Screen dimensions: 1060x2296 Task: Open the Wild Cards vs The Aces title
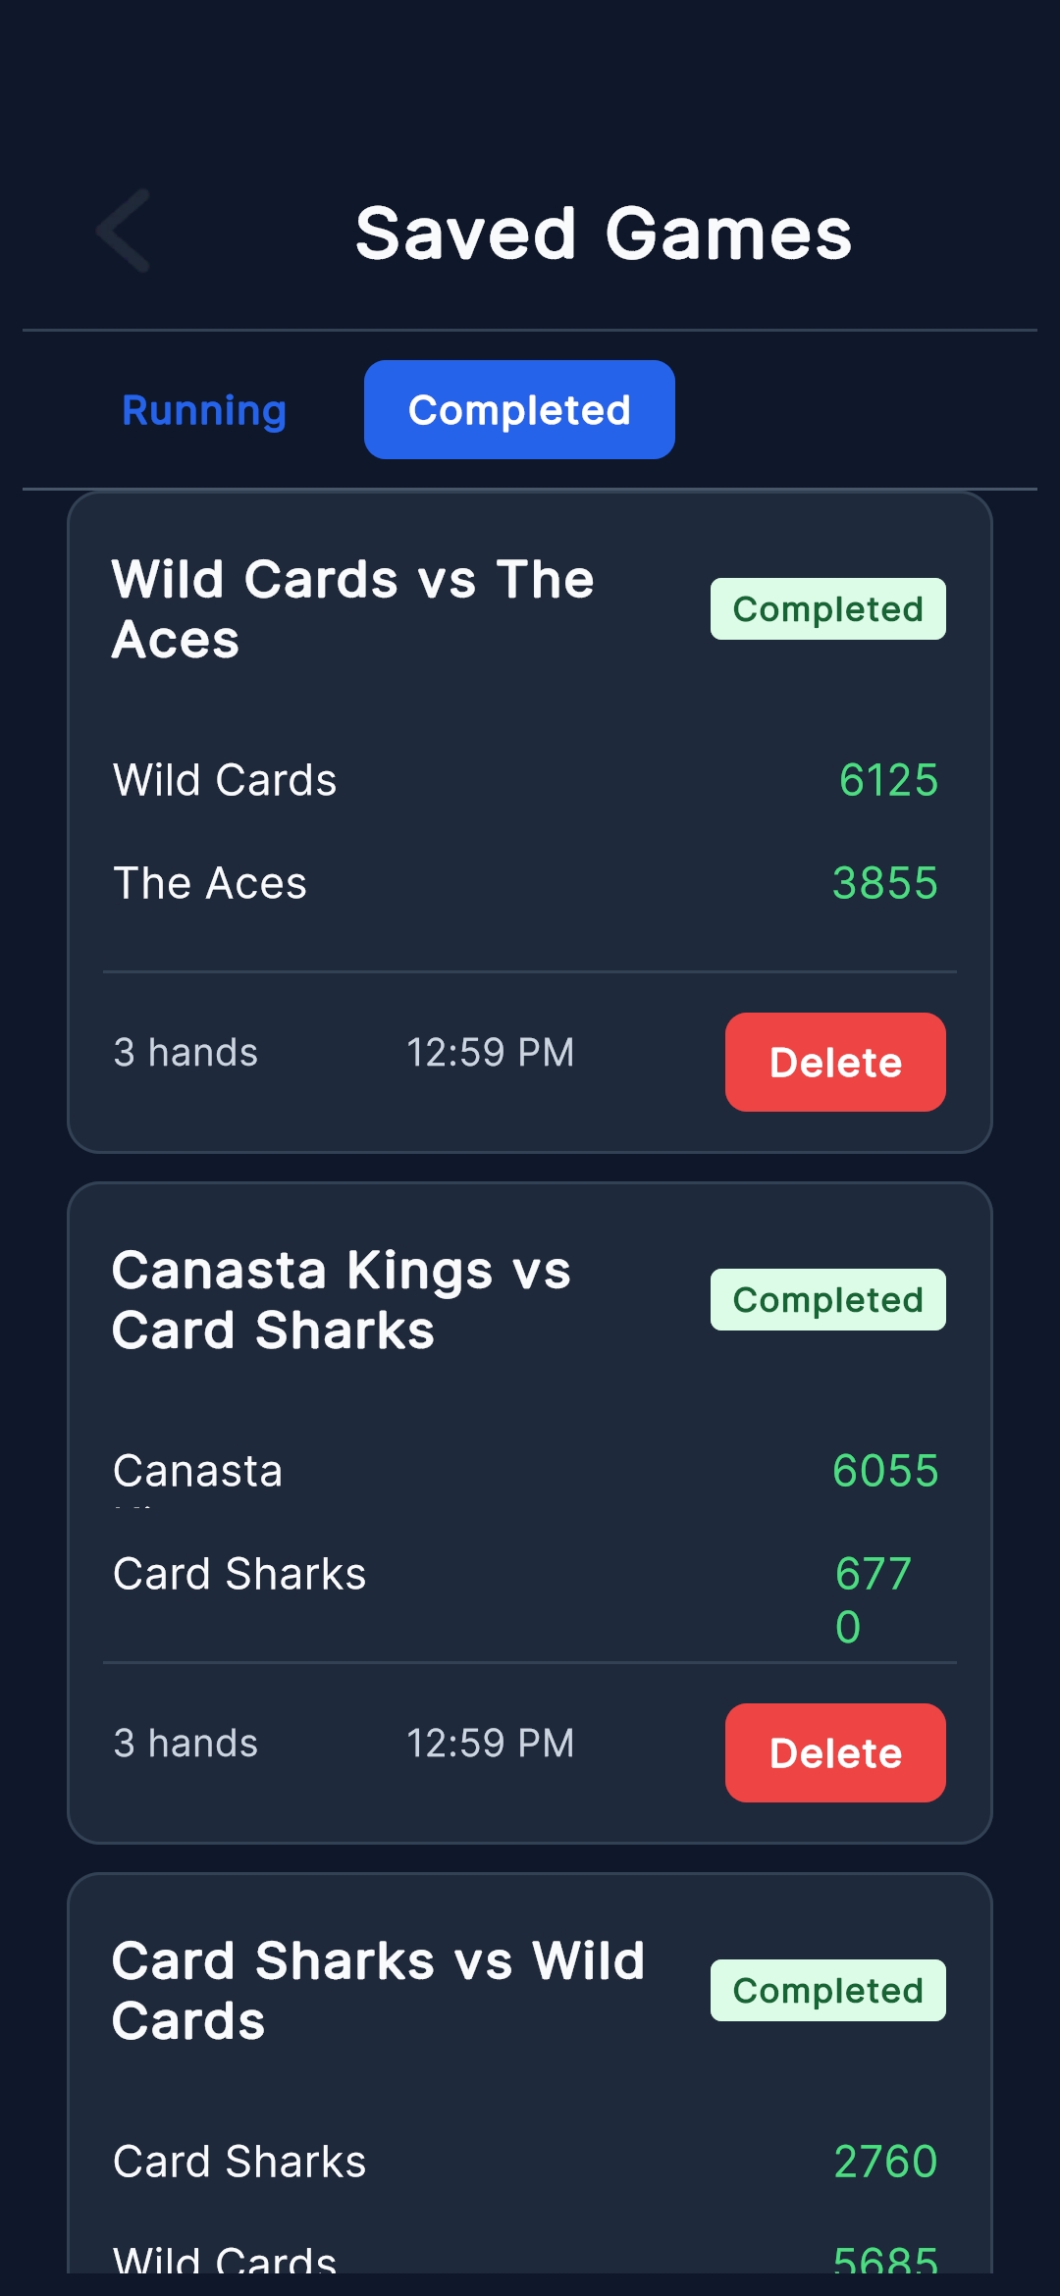[353, 609]
